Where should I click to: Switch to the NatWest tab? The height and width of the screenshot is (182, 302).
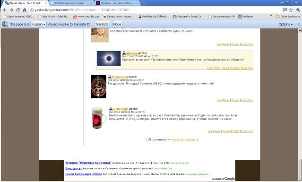[x=117, y=3]
